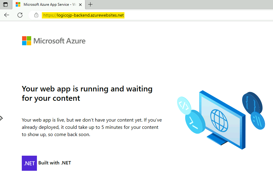The width and height of the screenshot is (273, 178).
Task: Click the logicojp-backend.azurewebsites.net address bar
Action: pos(83,15)
